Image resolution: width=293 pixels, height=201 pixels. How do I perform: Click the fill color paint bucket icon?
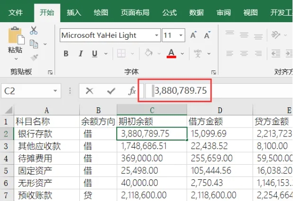click(149, 53)
